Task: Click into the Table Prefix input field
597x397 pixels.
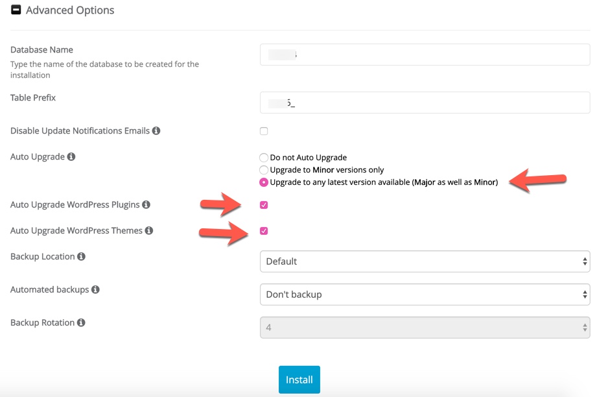Action: tap(425, 102)
